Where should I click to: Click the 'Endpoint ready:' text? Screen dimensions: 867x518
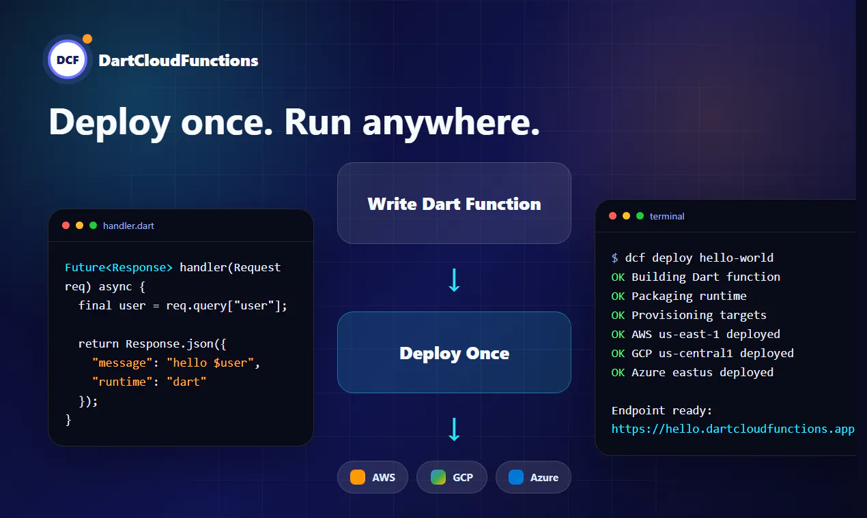pos(662,410)
